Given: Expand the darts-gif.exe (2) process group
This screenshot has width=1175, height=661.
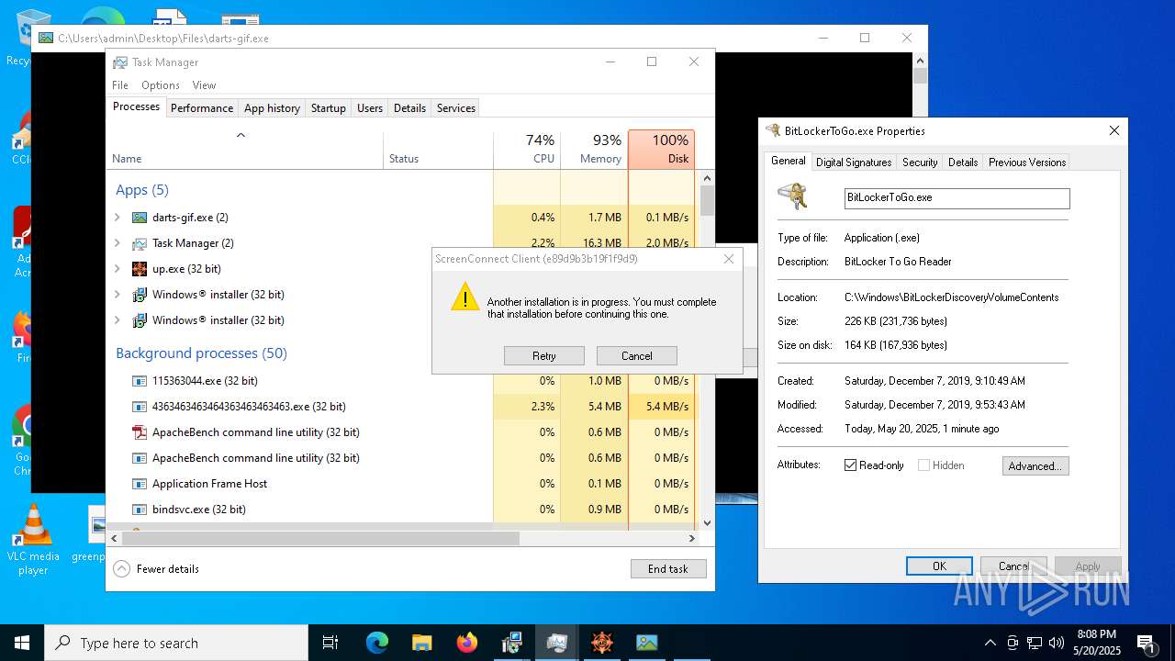Looking at the screenshot, I should (x=117, y=218).
